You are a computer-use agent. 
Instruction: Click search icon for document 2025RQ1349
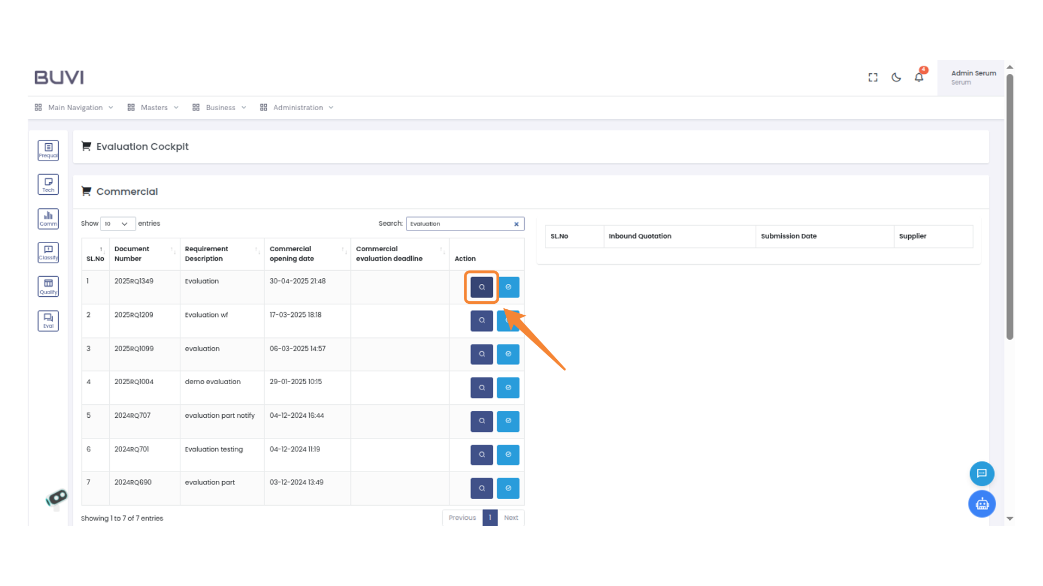481,287
